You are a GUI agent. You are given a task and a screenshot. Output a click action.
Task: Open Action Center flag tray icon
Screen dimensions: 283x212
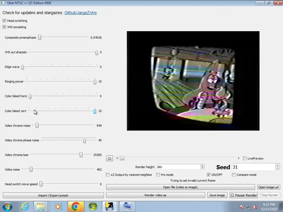click(x=242, y=207)
